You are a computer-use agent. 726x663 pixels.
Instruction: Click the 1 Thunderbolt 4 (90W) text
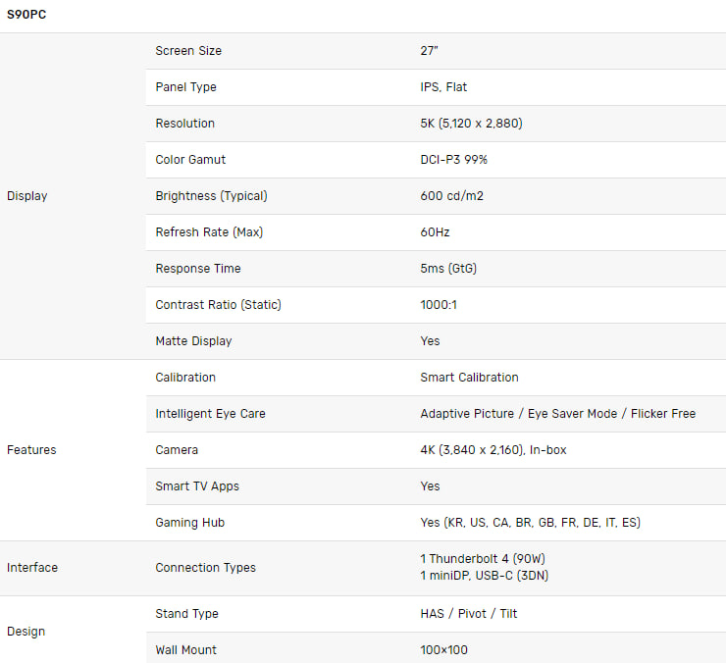coord(483,559)
